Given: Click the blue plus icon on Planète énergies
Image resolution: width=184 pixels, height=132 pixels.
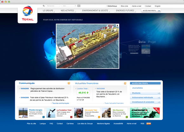Looking at the screenshot, I should (x=43, y=117).
